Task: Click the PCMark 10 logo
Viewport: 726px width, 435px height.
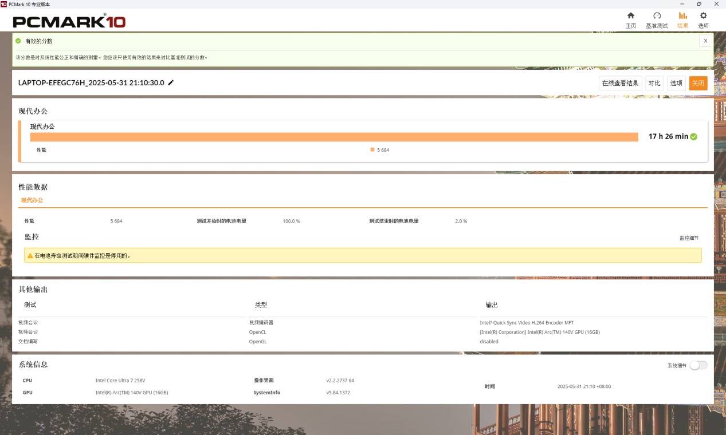Action: click(69, 22)
